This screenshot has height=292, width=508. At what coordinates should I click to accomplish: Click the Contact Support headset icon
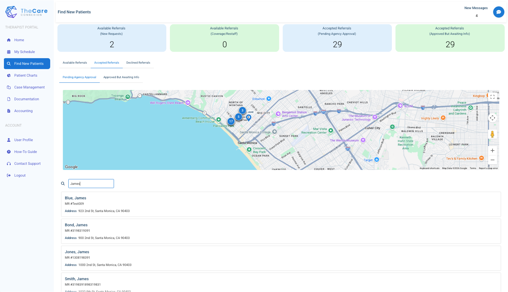tap(9, 164)
